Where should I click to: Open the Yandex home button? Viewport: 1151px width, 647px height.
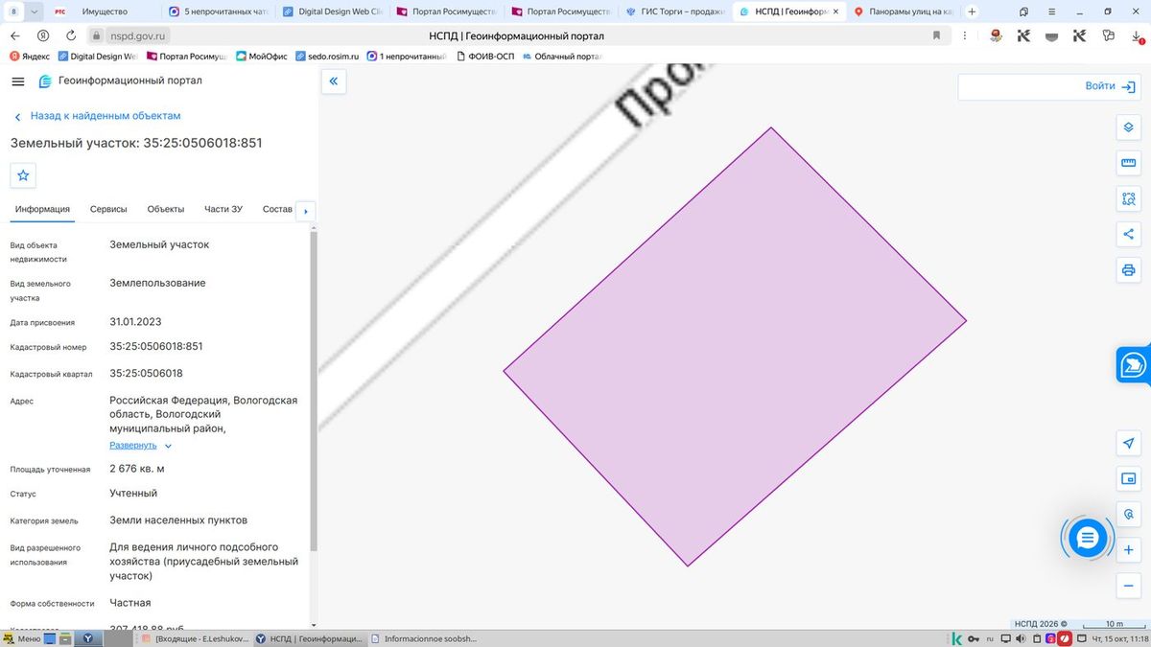(43, 35)
